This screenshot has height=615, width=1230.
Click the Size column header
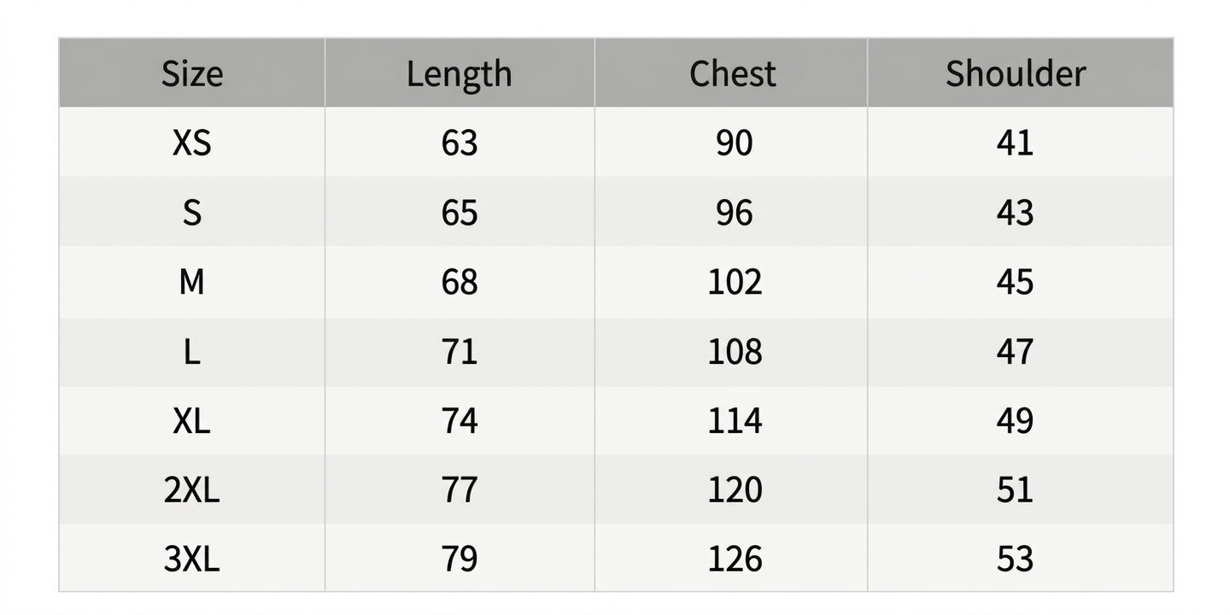tap(192, 73)
